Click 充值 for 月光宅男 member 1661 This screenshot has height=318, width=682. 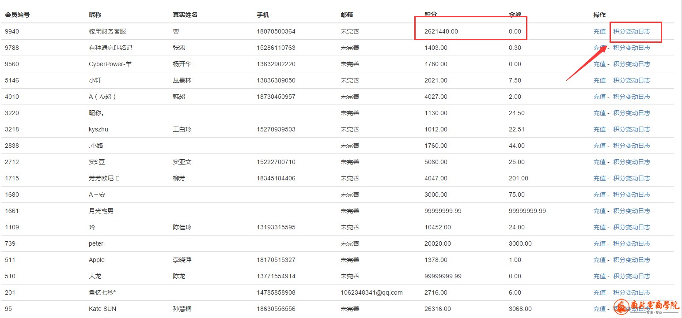click(599, 211)
